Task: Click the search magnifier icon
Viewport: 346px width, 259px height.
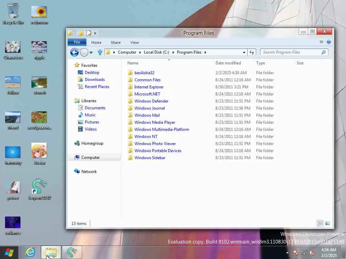Action: [323, 52]
